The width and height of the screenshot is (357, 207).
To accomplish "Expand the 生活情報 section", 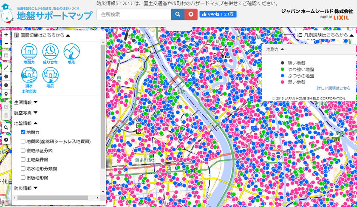I will pyautogui.click(x=26, y=102).
